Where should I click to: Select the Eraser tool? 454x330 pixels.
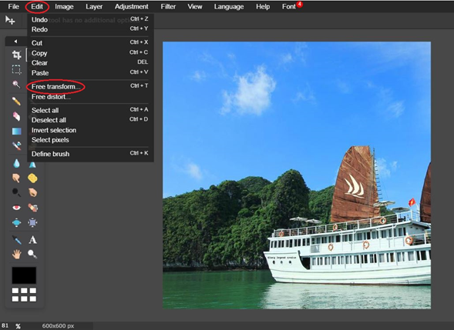[x=16, y=116]
